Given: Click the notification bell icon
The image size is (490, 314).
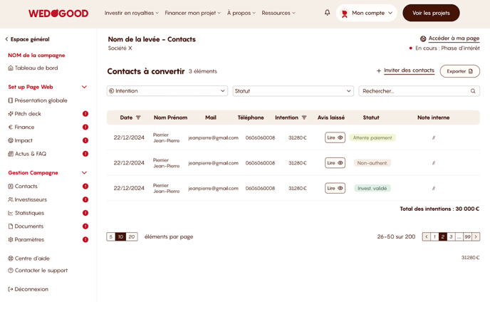Looking at the screenshot, I should [x=327, y=13].
